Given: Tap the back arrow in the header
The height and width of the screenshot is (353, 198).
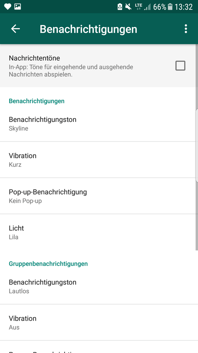Looking at the screenshot, I should point(16,29).
